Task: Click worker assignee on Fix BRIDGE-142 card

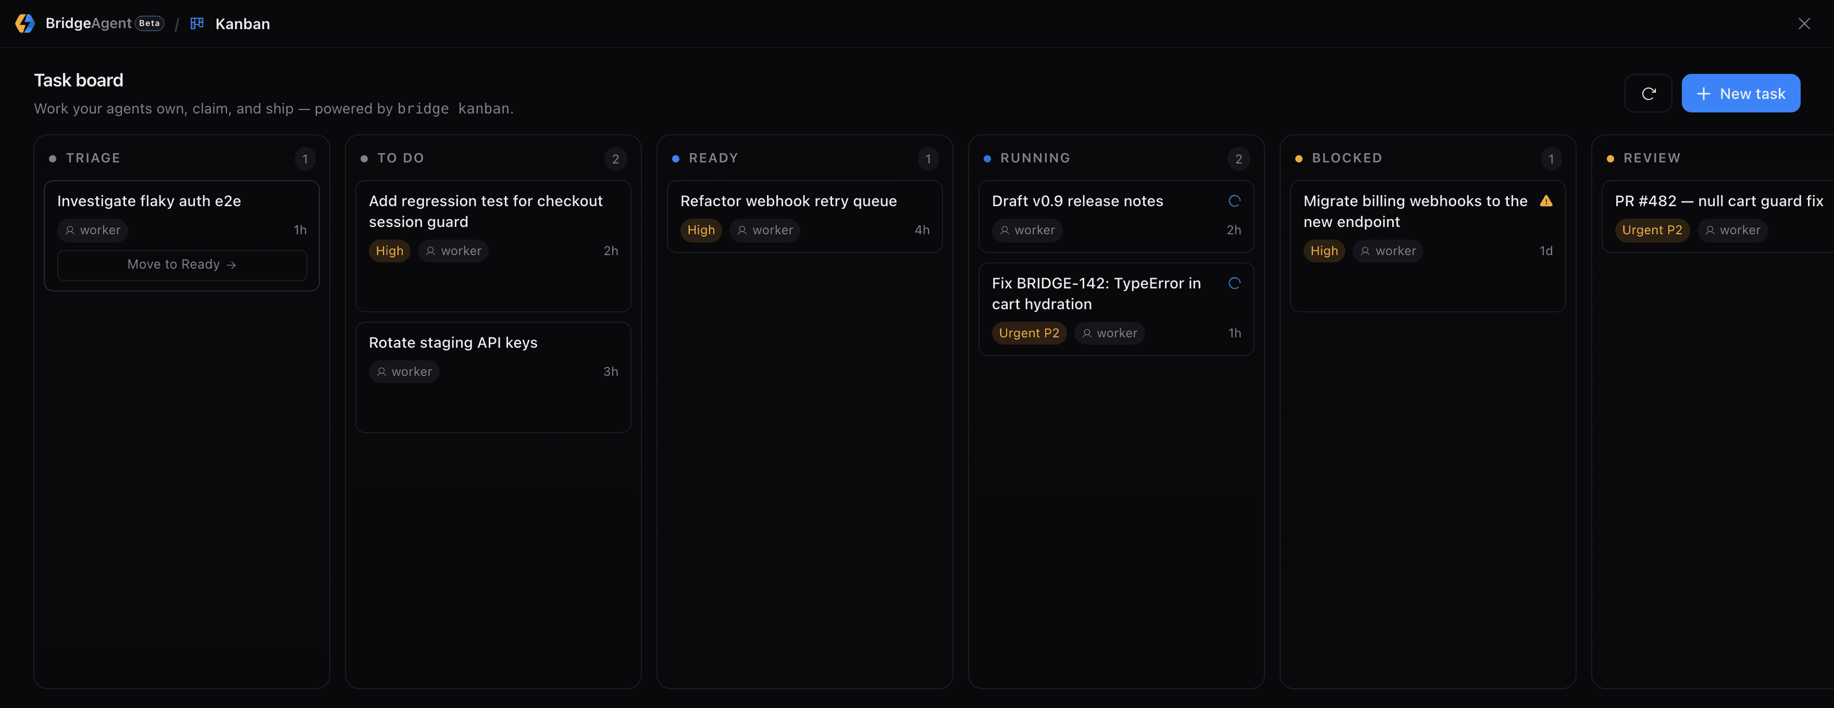Action: tap(1109, 333)
